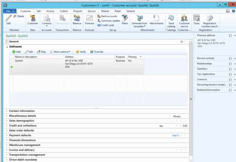
Task: Switch to the Retail tab
Action: click(x=117, y=11)
